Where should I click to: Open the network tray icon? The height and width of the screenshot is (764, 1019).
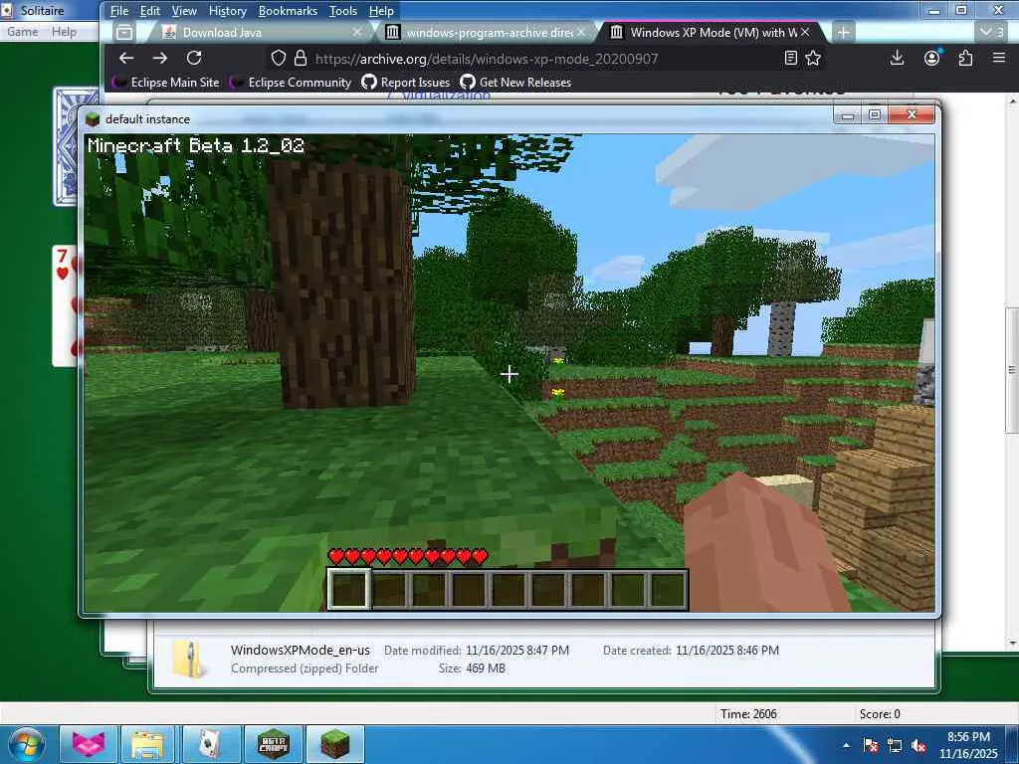pos(895,746)
